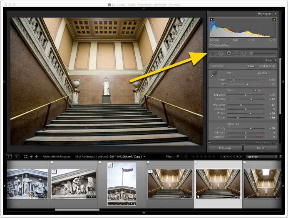Open the filmstrip grid view icon
Viewport: 288px width, 218px height.
pos(26,157)
